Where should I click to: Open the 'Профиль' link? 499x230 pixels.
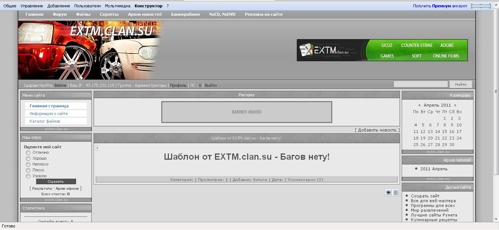coord(178,85)
